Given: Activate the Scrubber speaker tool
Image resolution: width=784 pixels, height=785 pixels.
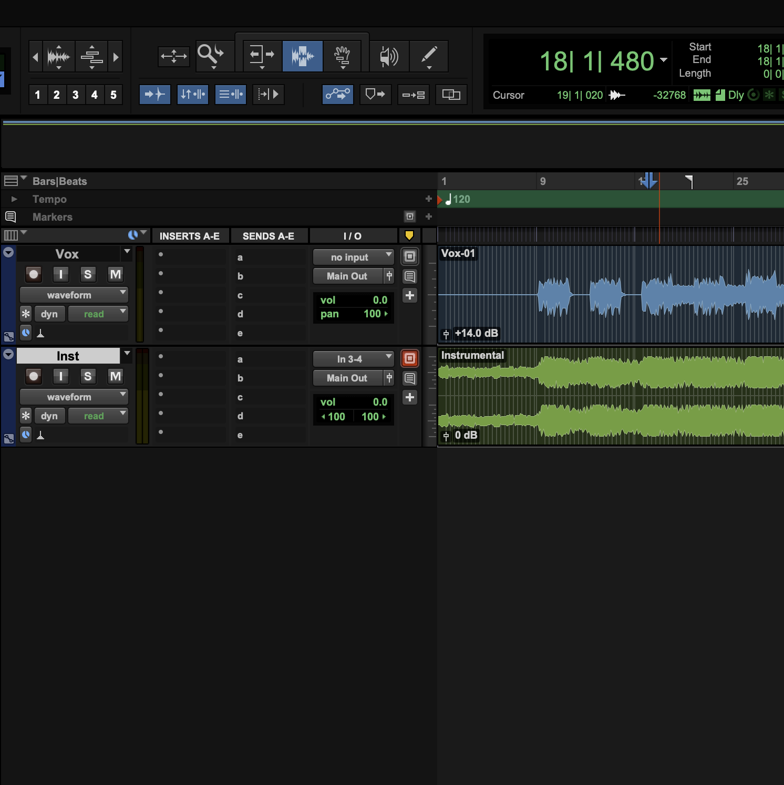Looking at the screenshot, I should click(x=389, y=56).
